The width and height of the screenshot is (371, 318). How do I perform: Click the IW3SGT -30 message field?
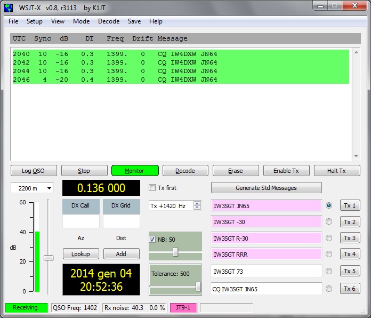point(267,222)
